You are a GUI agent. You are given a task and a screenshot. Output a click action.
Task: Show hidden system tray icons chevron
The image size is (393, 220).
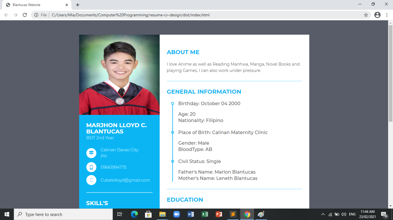(x=323, y=214)
